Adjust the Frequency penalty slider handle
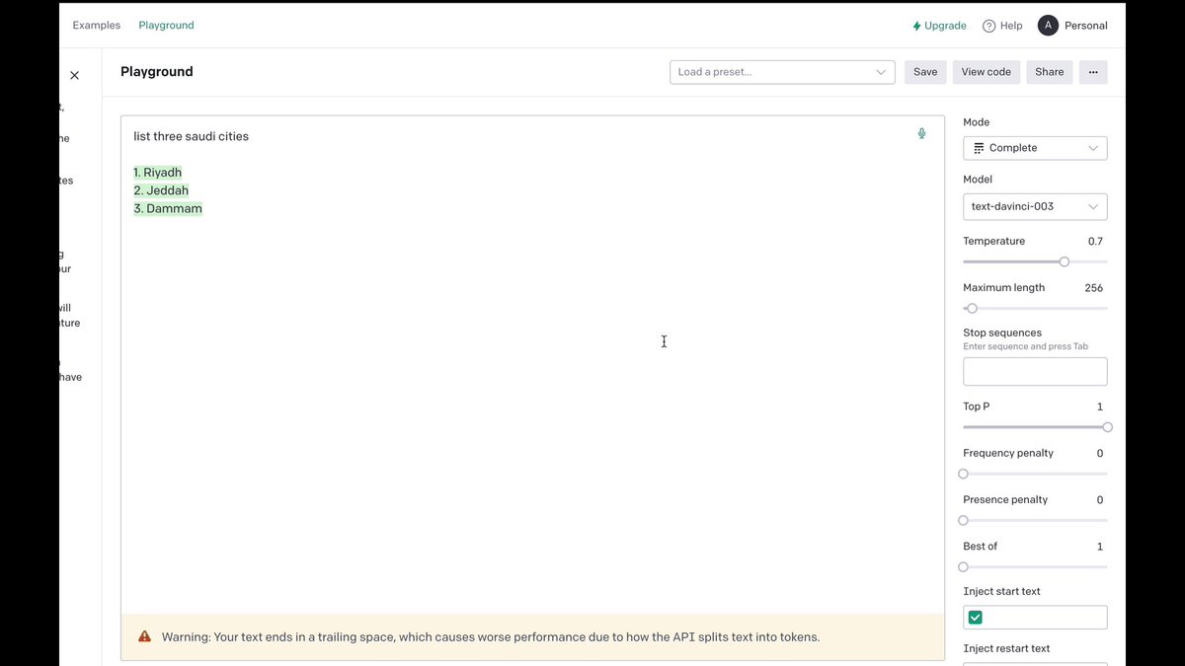Viewport: 1185px width, 666px height. click(964, 474)
